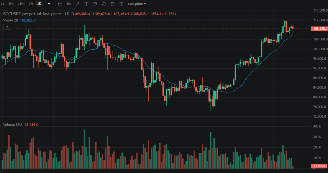Click the high price value 109,628.8
328x173 pixels.
(102, 14)
